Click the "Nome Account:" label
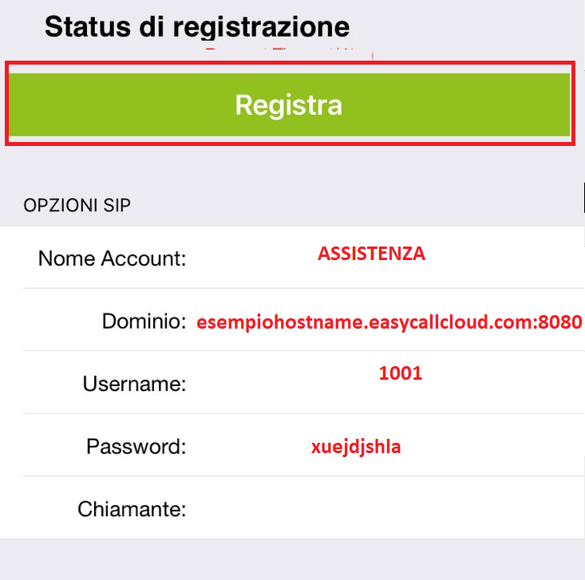The height and width of the screenshot is (580, 585). [x=112, y=258]
